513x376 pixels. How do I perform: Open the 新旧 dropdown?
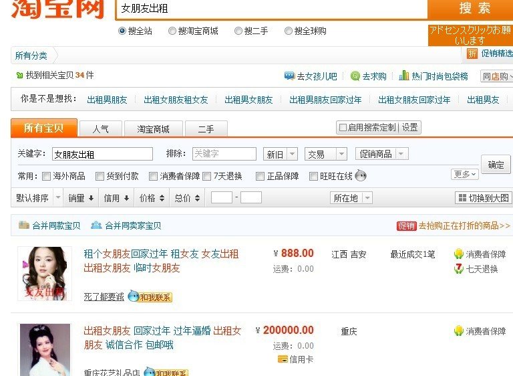[x=281, y=154]
